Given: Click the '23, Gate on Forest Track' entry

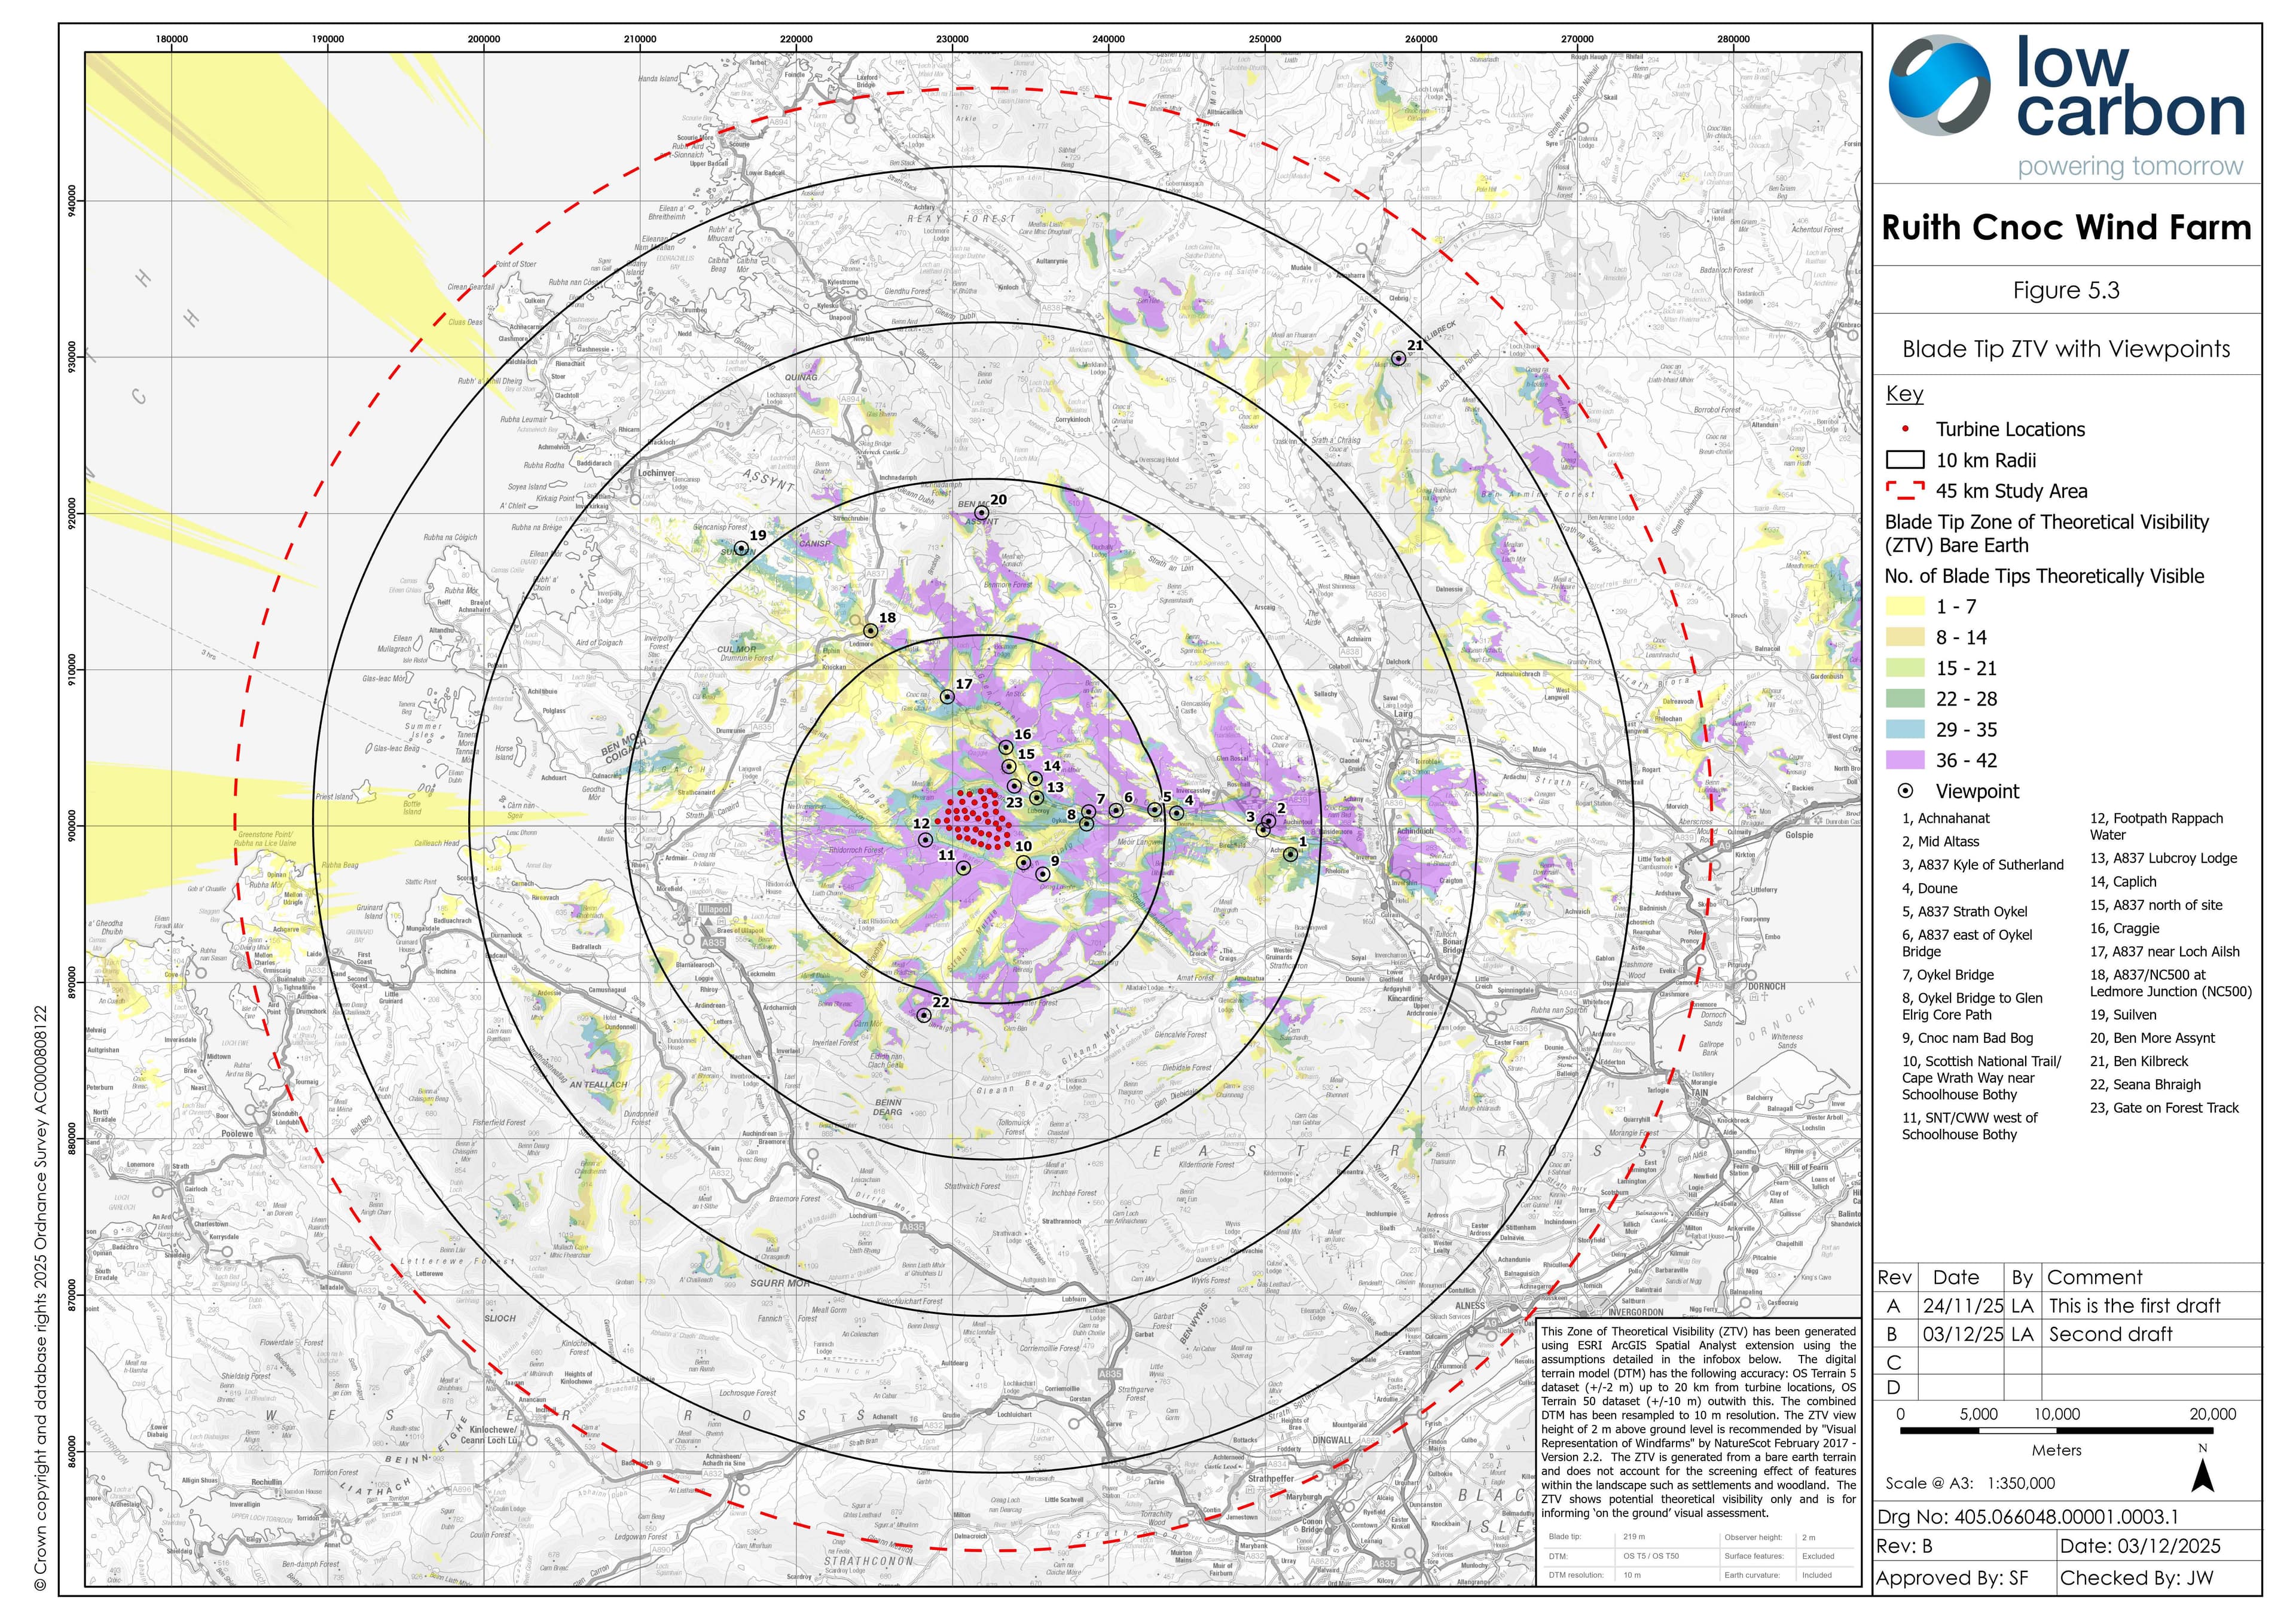Looking at the screenshot, I should (2164, 1107).
